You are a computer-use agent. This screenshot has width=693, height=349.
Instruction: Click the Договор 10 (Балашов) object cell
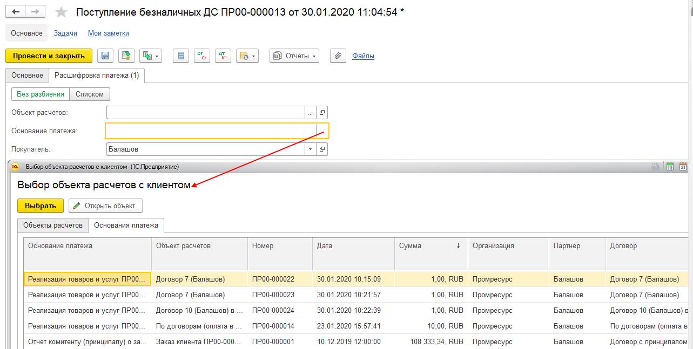[x=199, y=310]
